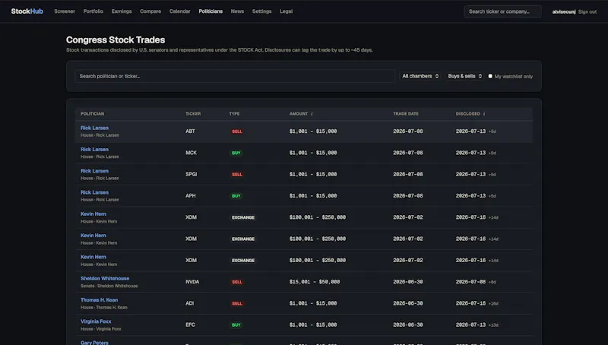The image size is (608, 345).
Task: Click the SELL badge in SPGI row
Action: (x=237, y=175)
